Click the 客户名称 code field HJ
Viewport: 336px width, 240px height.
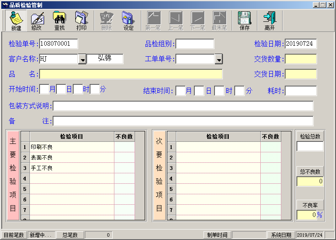(x=59, y=59)
